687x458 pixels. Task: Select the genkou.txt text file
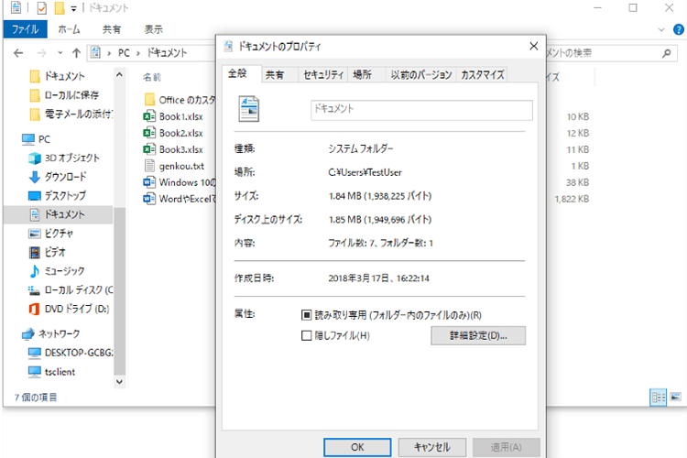click(x=174, y=166)
